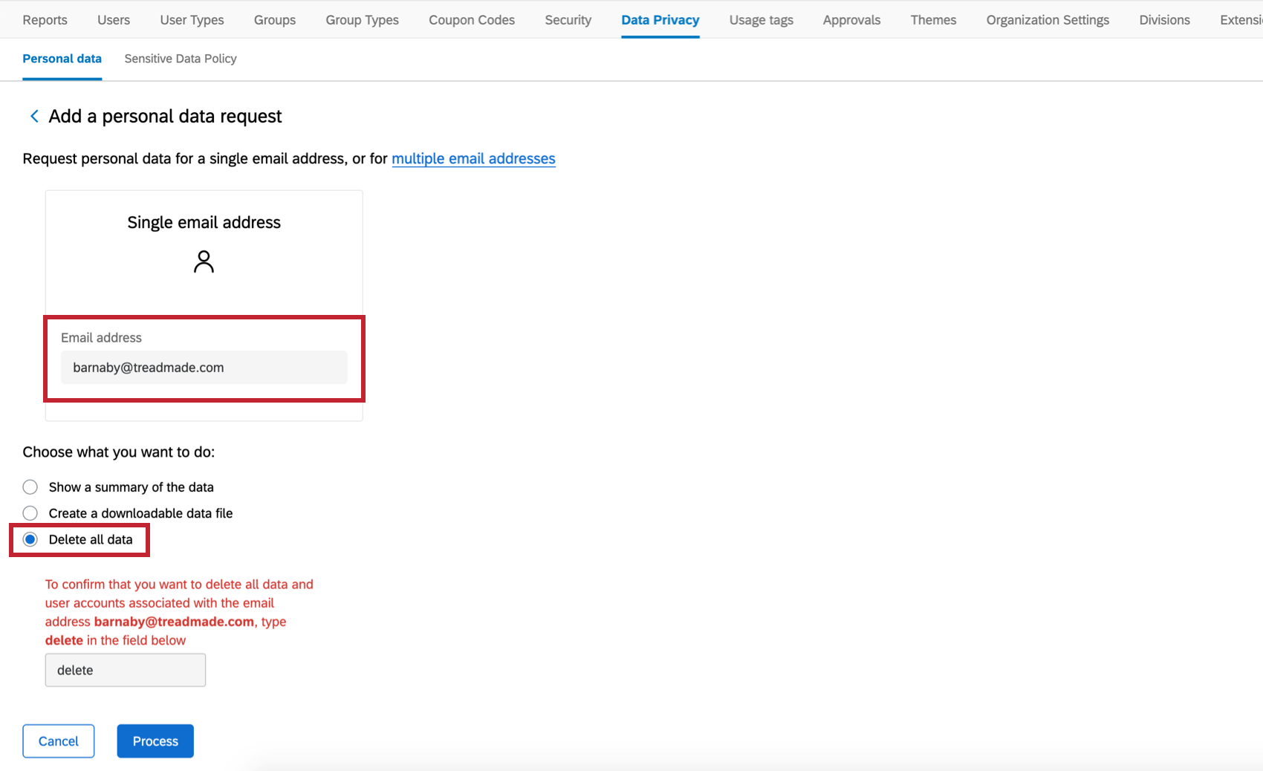Click the barnaby@treadmade.com email field
Screen dimensions: 1263x771
pyautogui.click(x=204, y=367)
